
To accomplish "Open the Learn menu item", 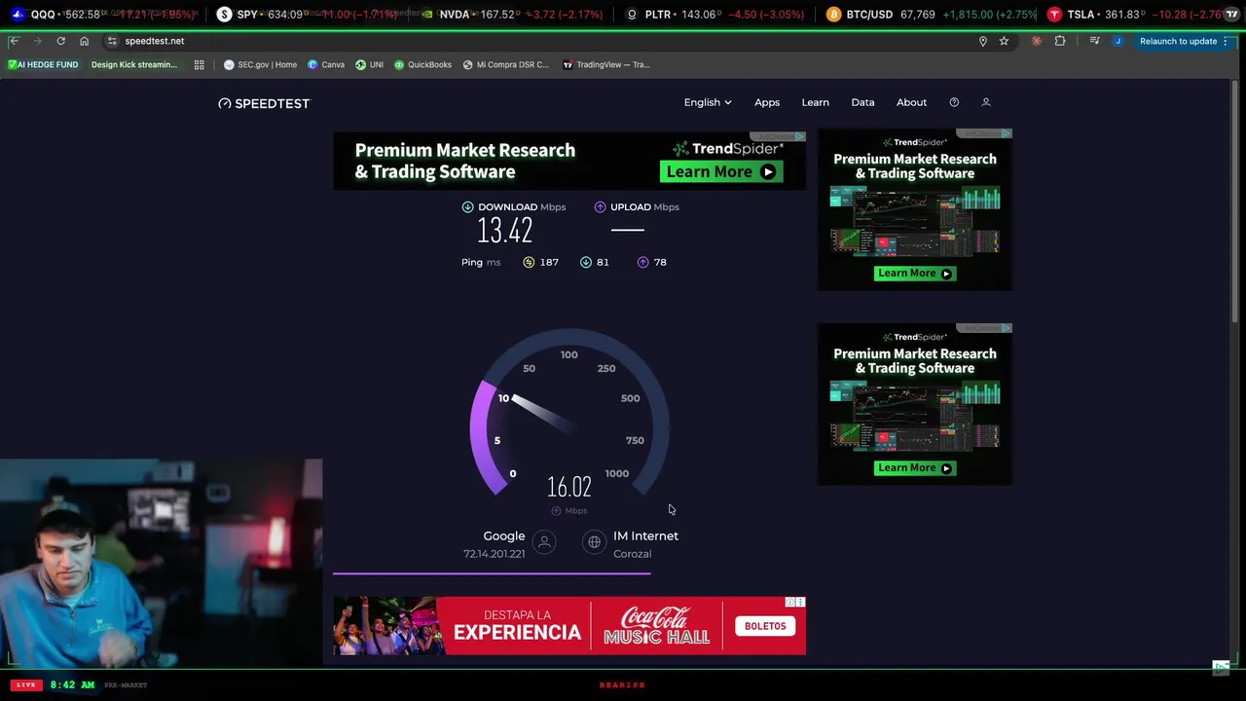I will (x=815, y=102).
